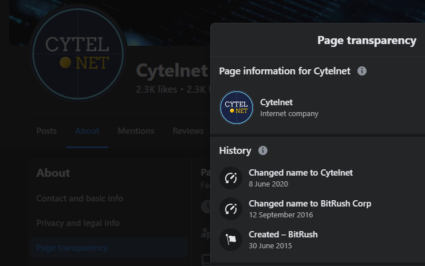425x266 pixels.
Task: Click Cytelnet page name in transparency dialog
Action: coord(276,102)
